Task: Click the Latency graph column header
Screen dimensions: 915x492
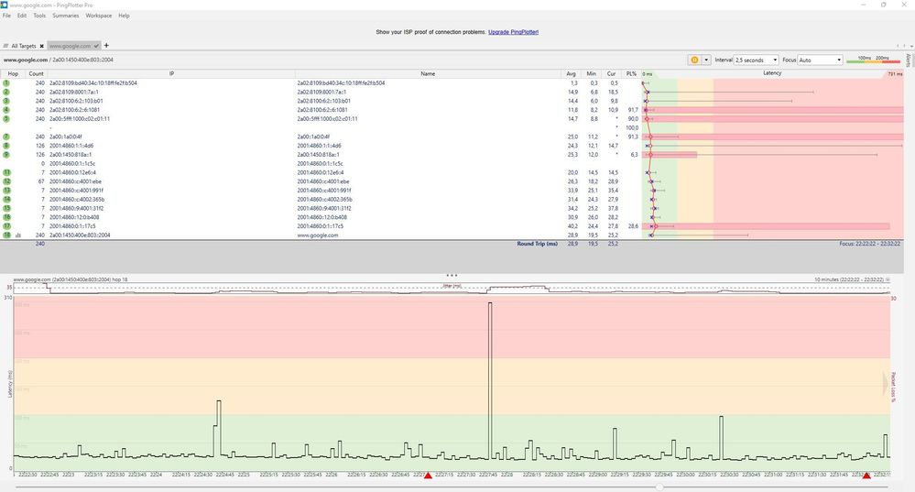Action: pyautogui.click(x=772, y=73)
